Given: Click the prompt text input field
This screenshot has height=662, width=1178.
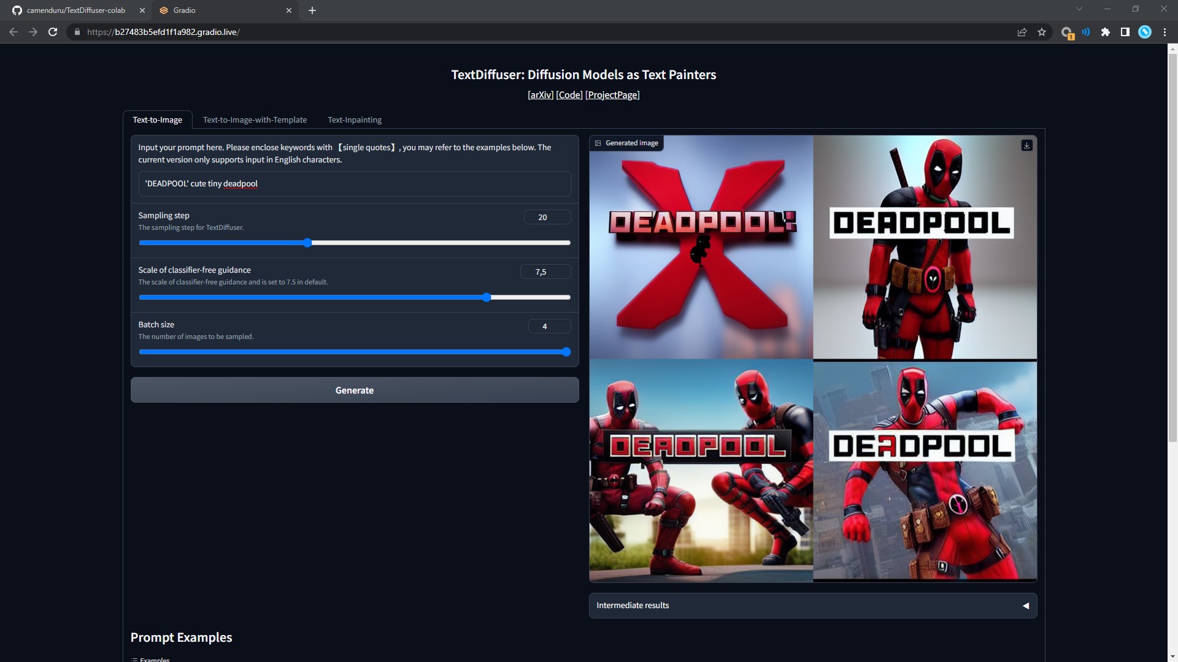Looking at the screenshot, I should click(354, 184).
